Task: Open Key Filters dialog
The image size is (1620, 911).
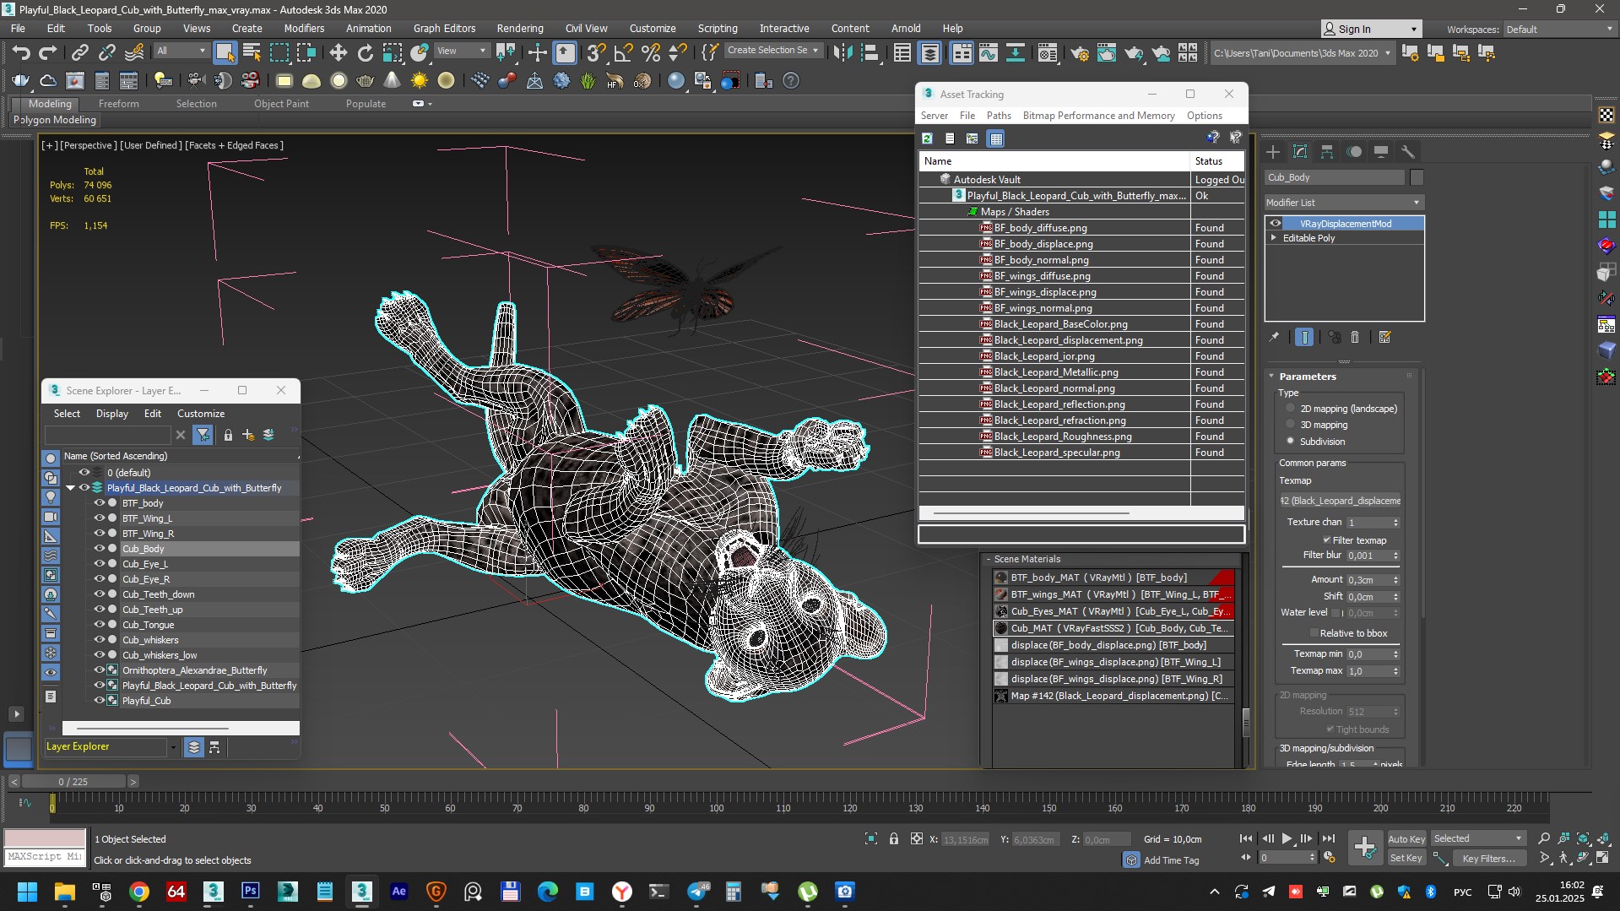Action: pos(1489,858)
